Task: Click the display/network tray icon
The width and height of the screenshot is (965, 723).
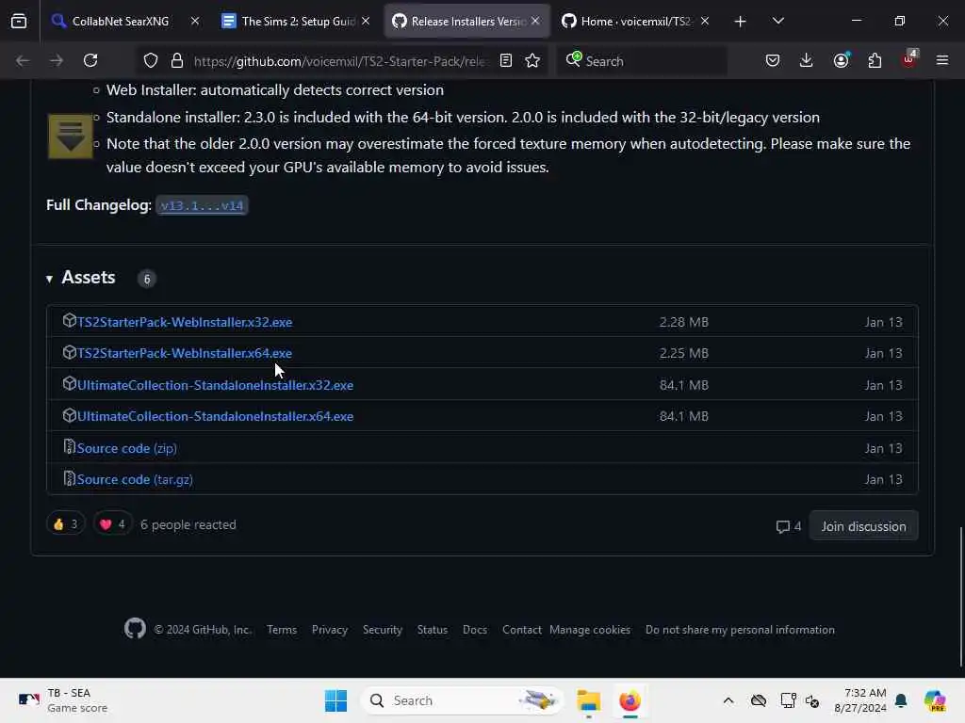Action: [788, 700]
